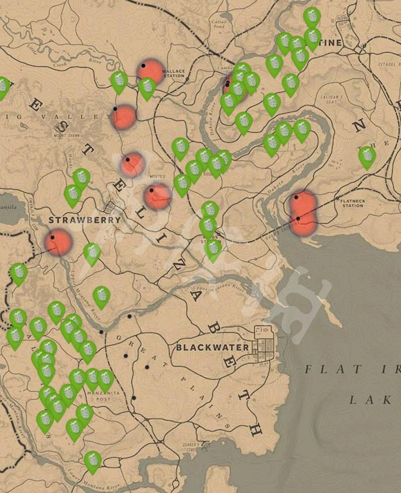
Task: Click the green herb marker west of Wallace Station
Action: (x=119, y=81)
